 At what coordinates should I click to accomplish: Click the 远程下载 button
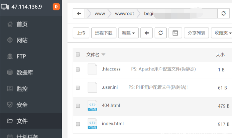pos(104,33)
